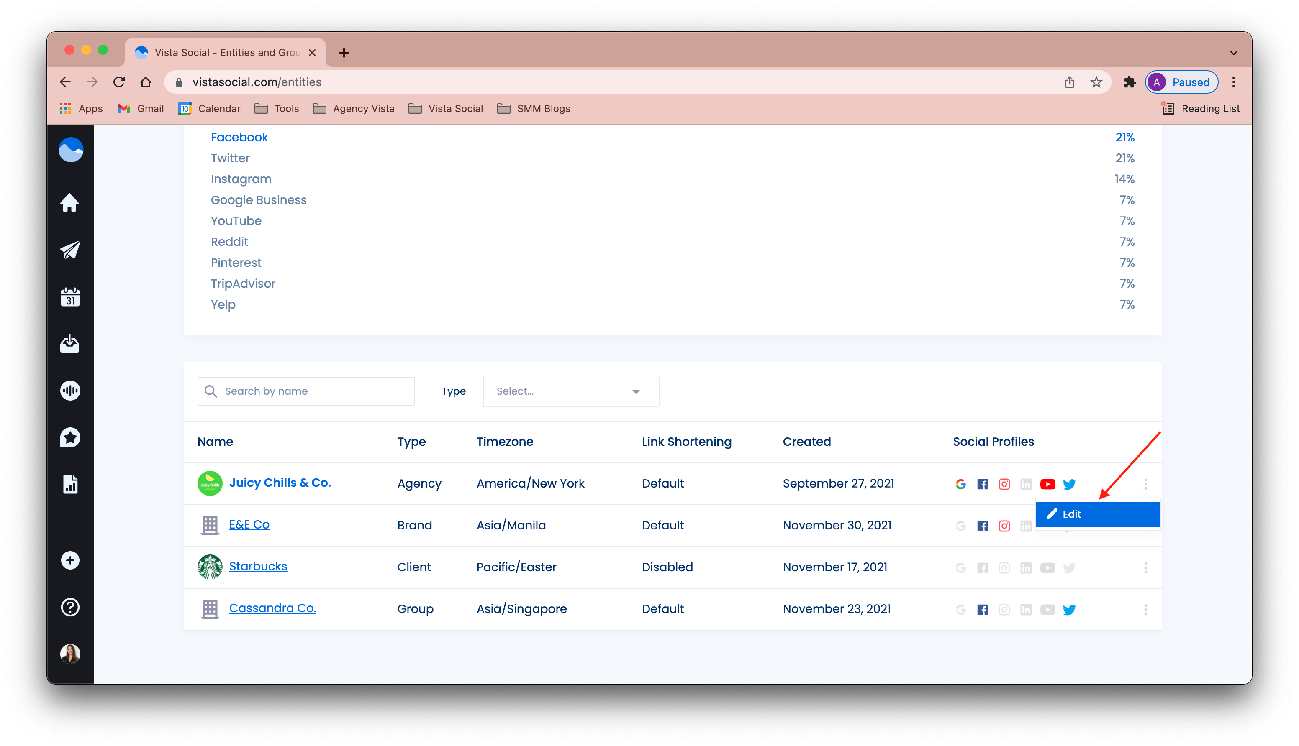Open the Agency Vista bookmark folder
Screen dimensions: 1299x746
coord(354,109)
